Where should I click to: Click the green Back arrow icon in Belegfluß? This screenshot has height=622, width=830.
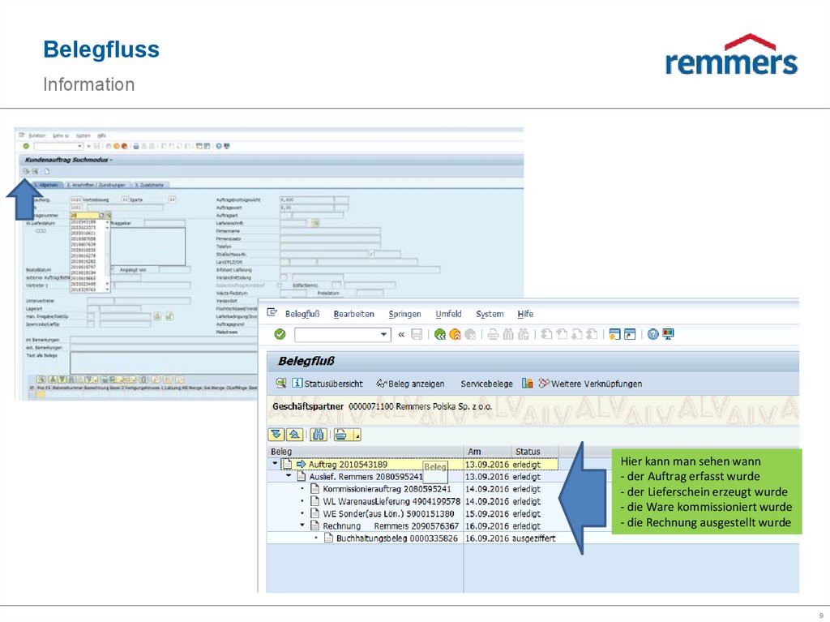click(439, 334)
